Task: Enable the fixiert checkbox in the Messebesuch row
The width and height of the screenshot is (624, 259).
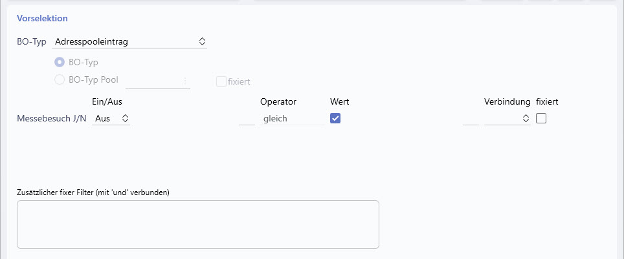Action: click(x=541, y=118)
